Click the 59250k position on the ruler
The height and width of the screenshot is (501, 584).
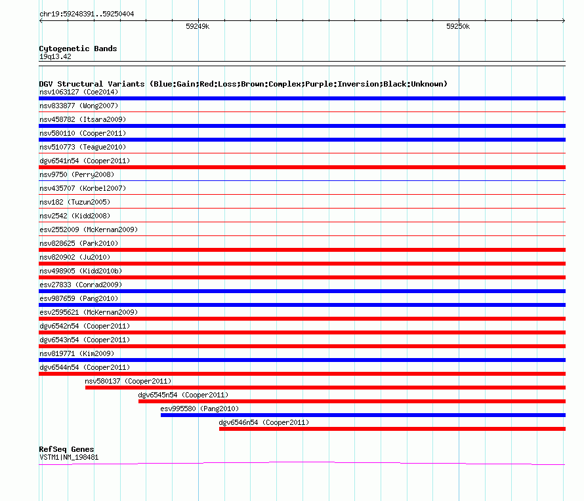click(x=458, y=27)
